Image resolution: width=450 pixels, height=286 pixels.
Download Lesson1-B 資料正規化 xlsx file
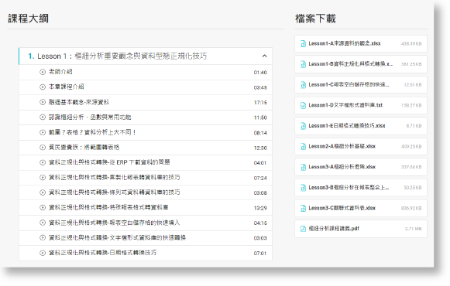tap(361, 64)
